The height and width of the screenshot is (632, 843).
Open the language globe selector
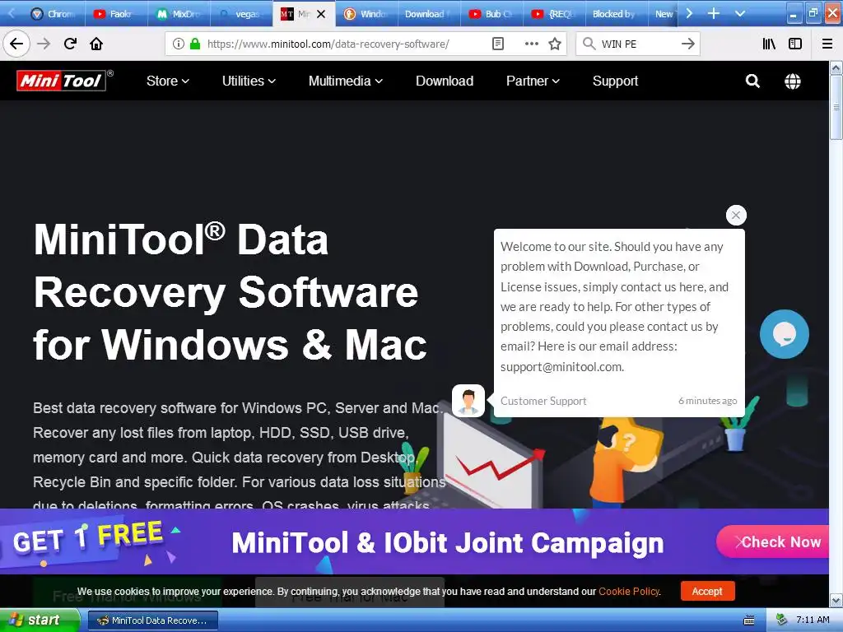tap(793, 81)
